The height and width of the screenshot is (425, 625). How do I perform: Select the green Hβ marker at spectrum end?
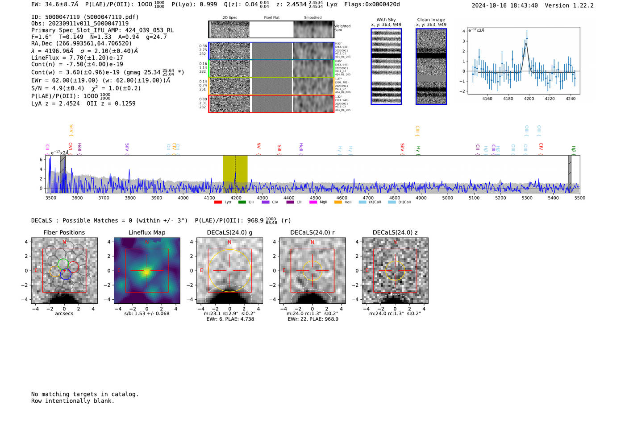[574, 150]
